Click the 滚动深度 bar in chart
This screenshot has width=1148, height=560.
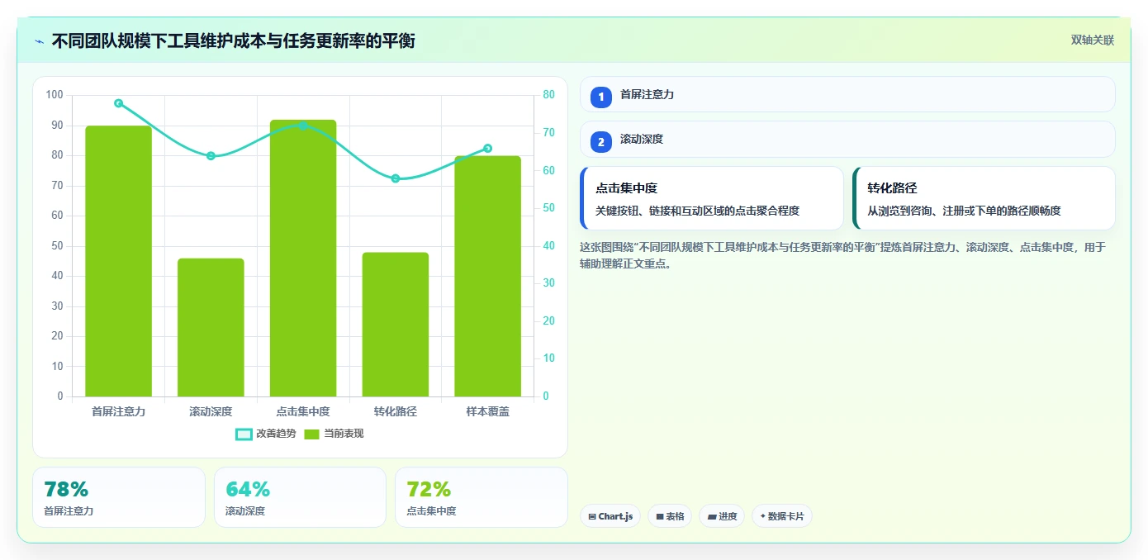211,327
